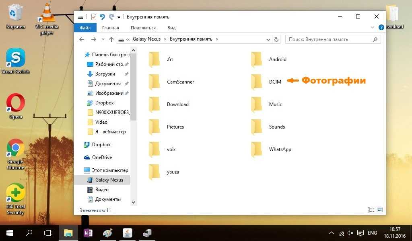Select Galaxy Nexus in the navigation pane
The width and height of the screenshot is (412, 241).
pyautogui.click(x=109, y=180)
